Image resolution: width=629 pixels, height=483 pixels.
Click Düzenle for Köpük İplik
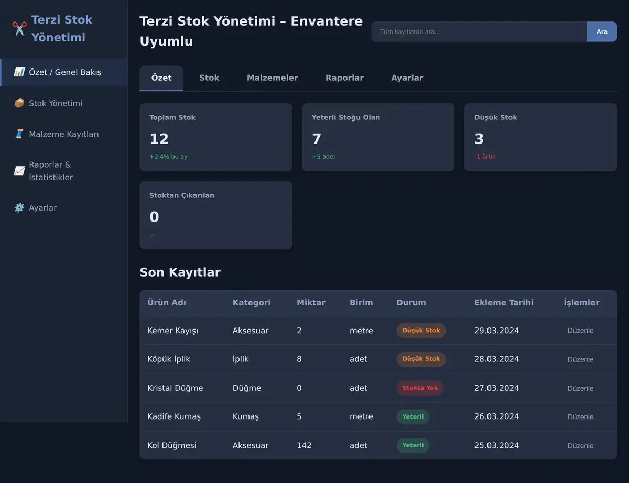point(581,359)
